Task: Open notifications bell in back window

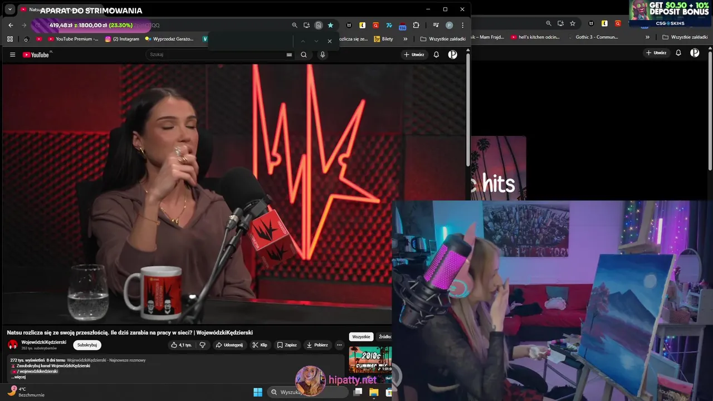Action: click(x=678, y=53)
